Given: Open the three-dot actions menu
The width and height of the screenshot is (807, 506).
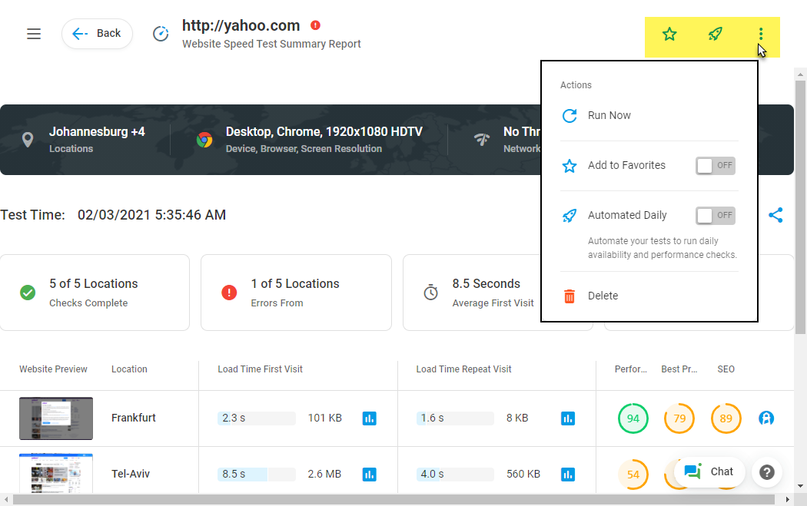Looking at the screenshot, I should (x=761, y=35).
